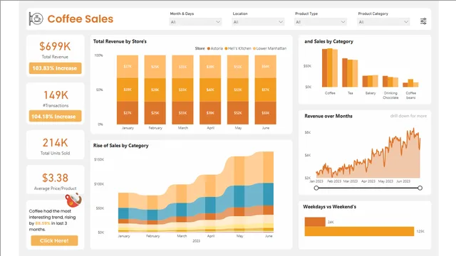Viewport: 456px width, 256px height.
Task: Click the 125K weekdays bar
Action: (x=359, y=231)
